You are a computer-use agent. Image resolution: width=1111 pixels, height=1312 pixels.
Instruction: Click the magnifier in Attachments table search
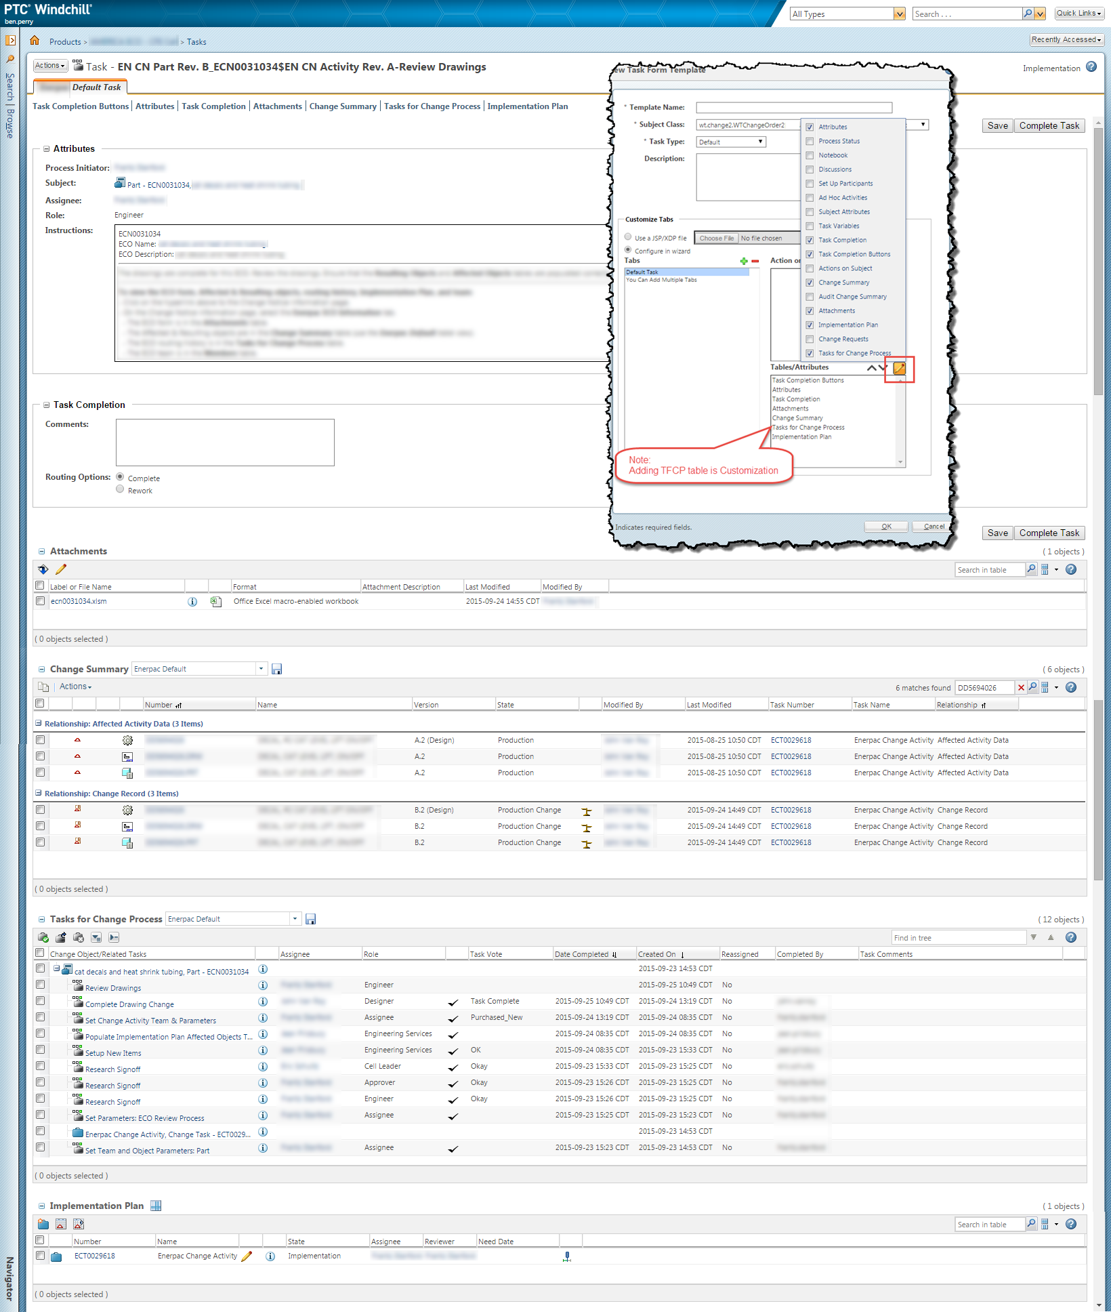click(1031, 569)
